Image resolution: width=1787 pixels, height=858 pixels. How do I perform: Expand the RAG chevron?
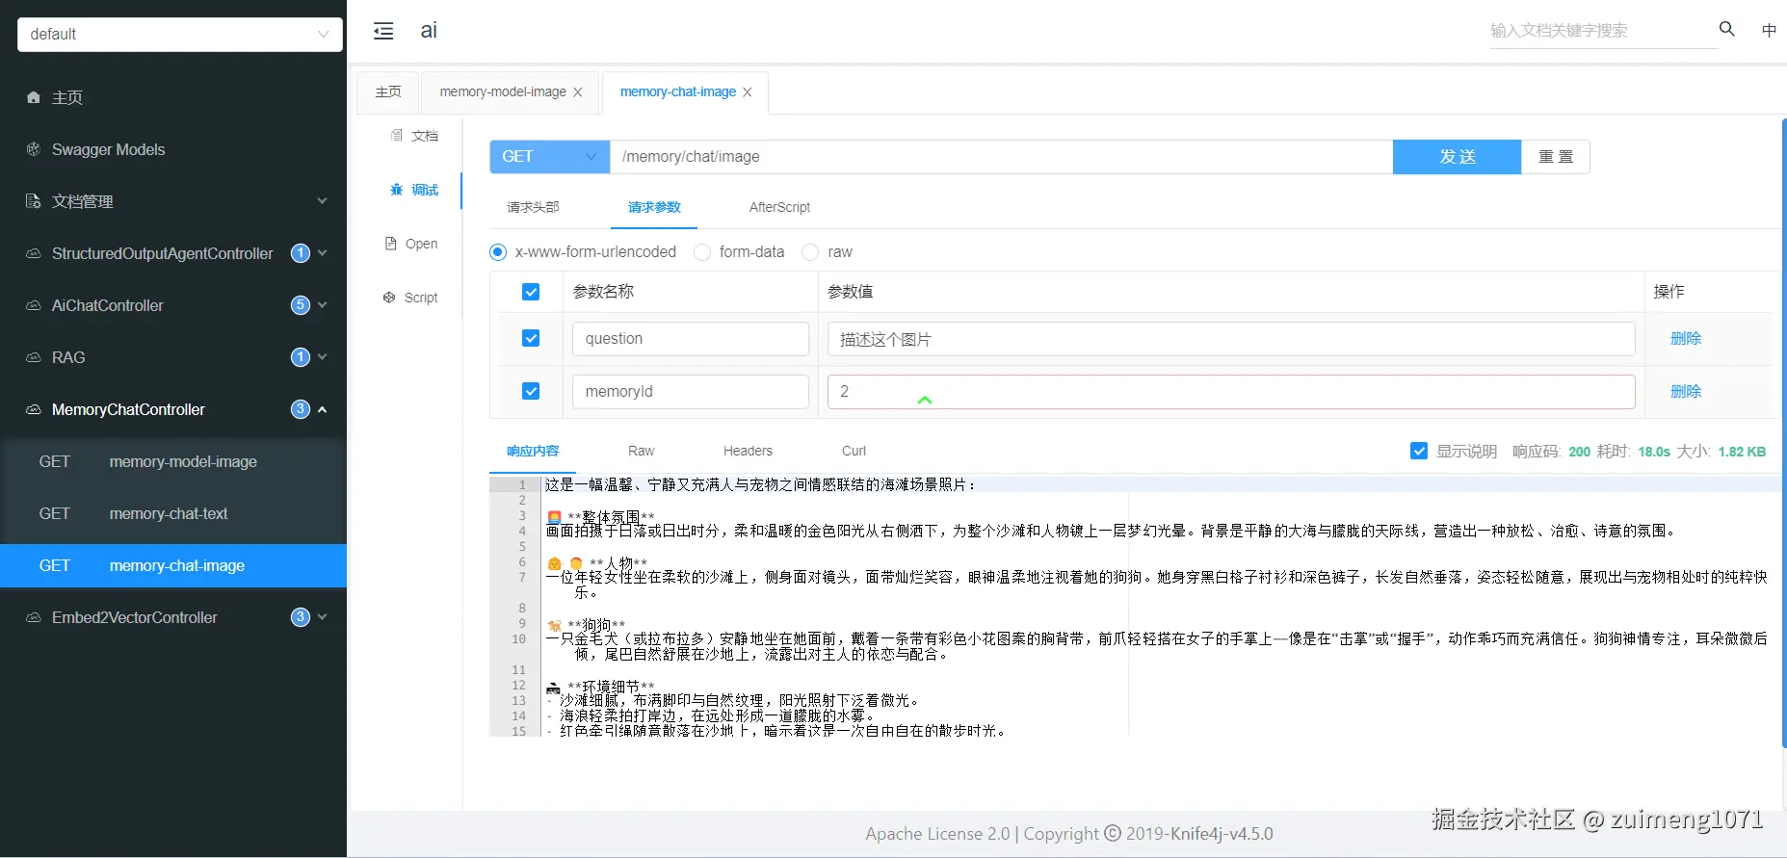tap(322, 357)
